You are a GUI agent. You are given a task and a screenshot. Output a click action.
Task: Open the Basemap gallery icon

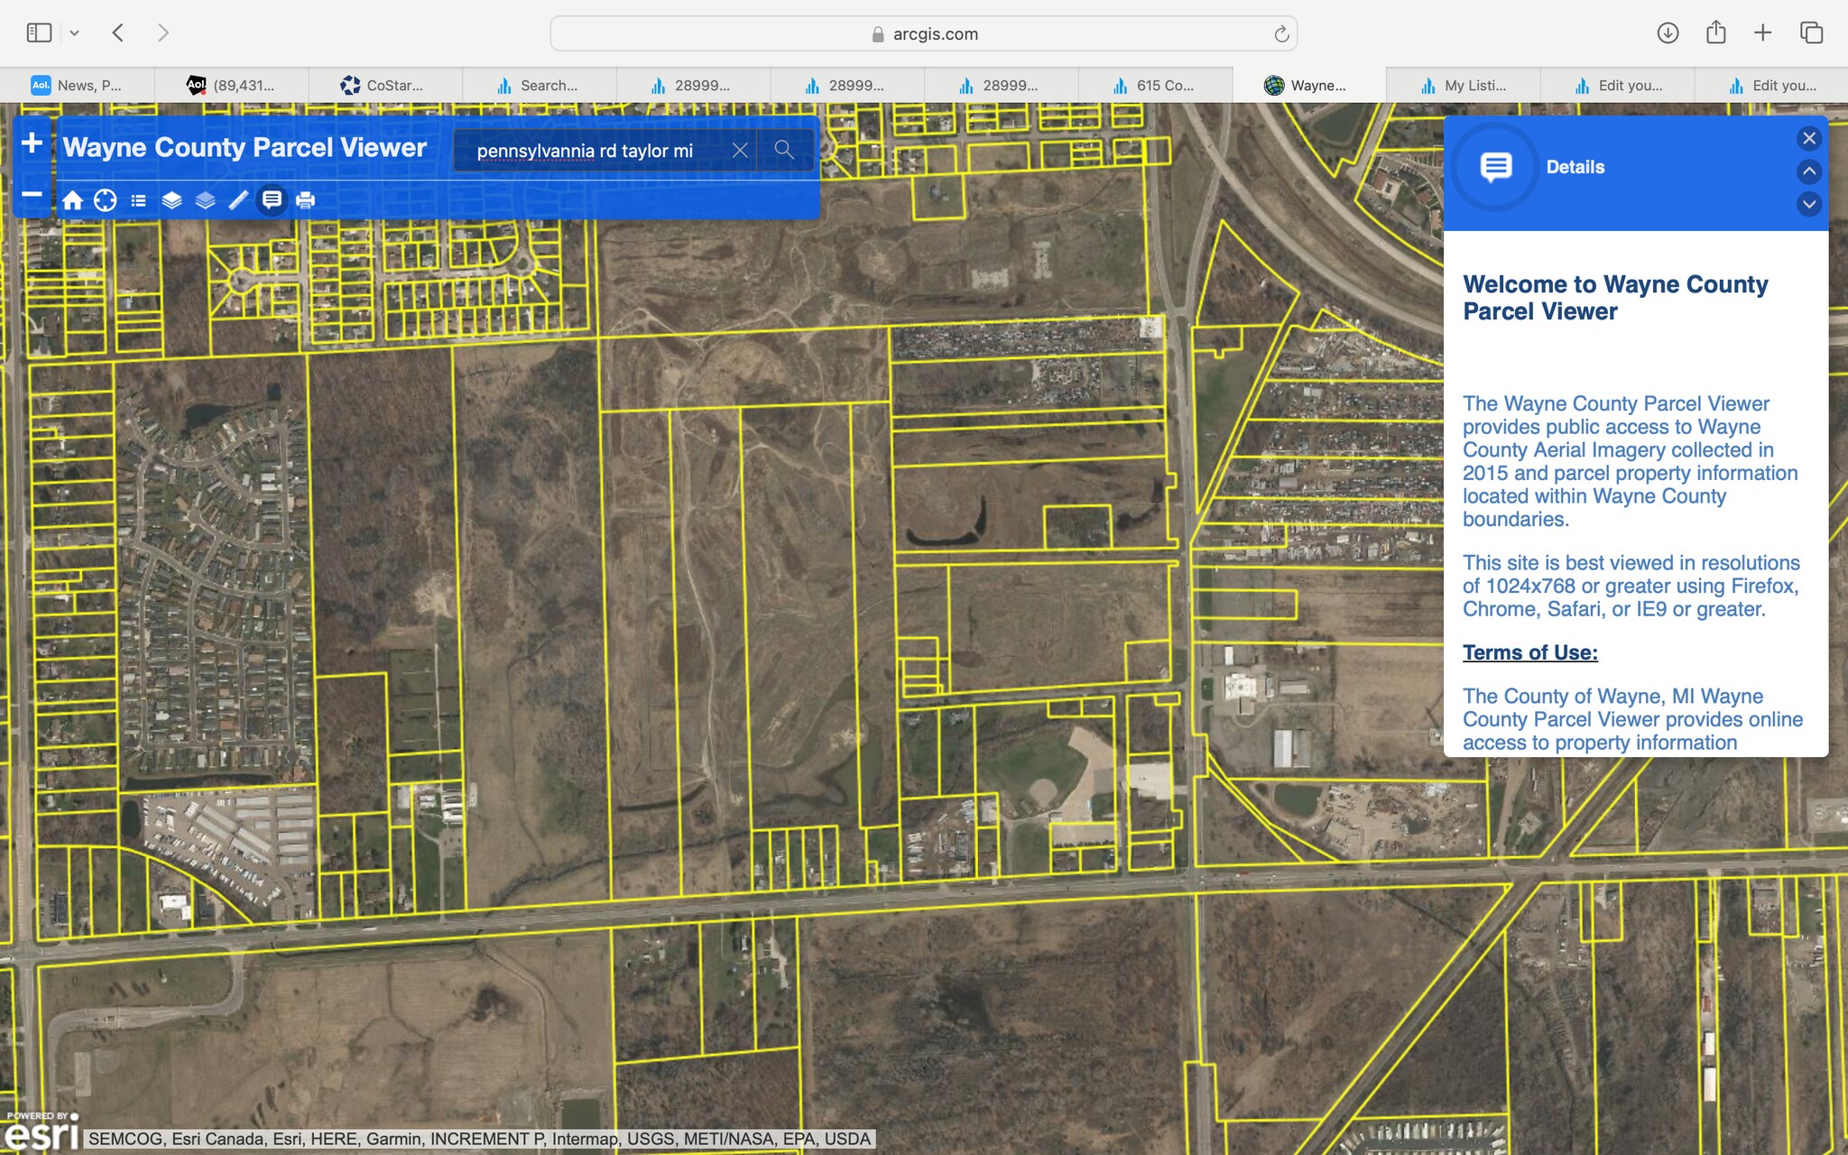(x=205, y=200)
